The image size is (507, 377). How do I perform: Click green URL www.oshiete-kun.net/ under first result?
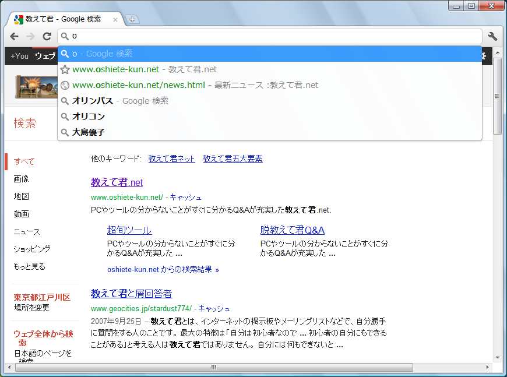(x=127, y=197)
